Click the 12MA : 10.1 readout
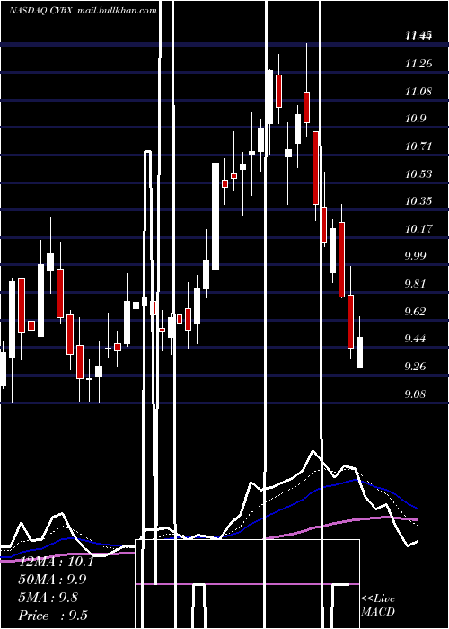Screen dimensions: 449x629 point(56,562)
